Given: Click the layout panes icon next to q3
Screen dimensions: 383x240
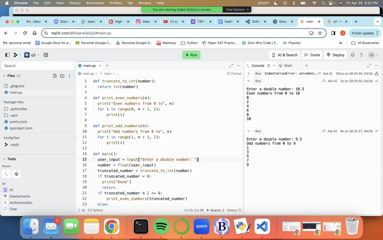Looking at the screenshot, I should point(46,55).
